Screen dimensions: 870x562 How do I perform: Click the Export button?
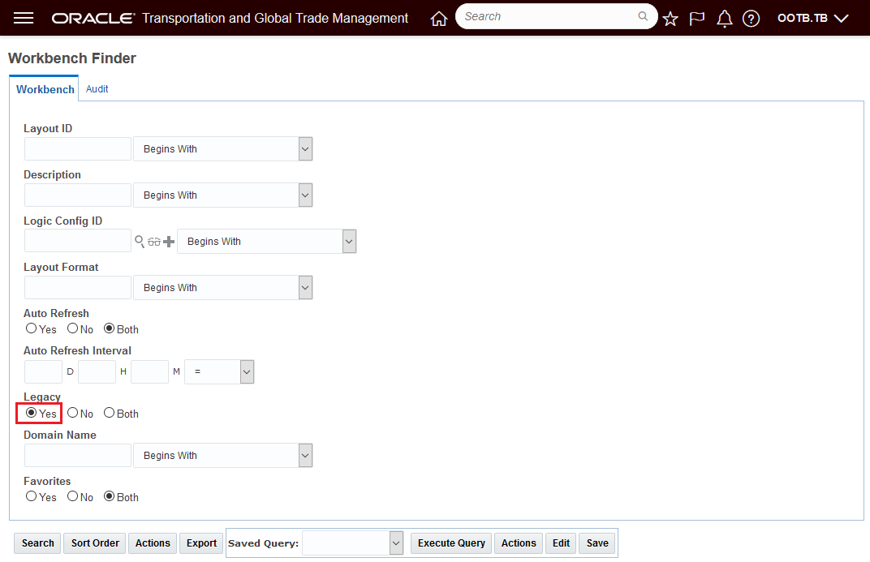201,543
